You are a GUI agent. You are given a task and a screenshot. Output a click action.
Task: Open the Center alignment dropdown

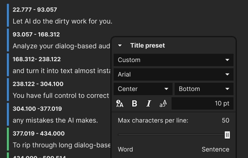pyautogui.click(x=143, y=89)
